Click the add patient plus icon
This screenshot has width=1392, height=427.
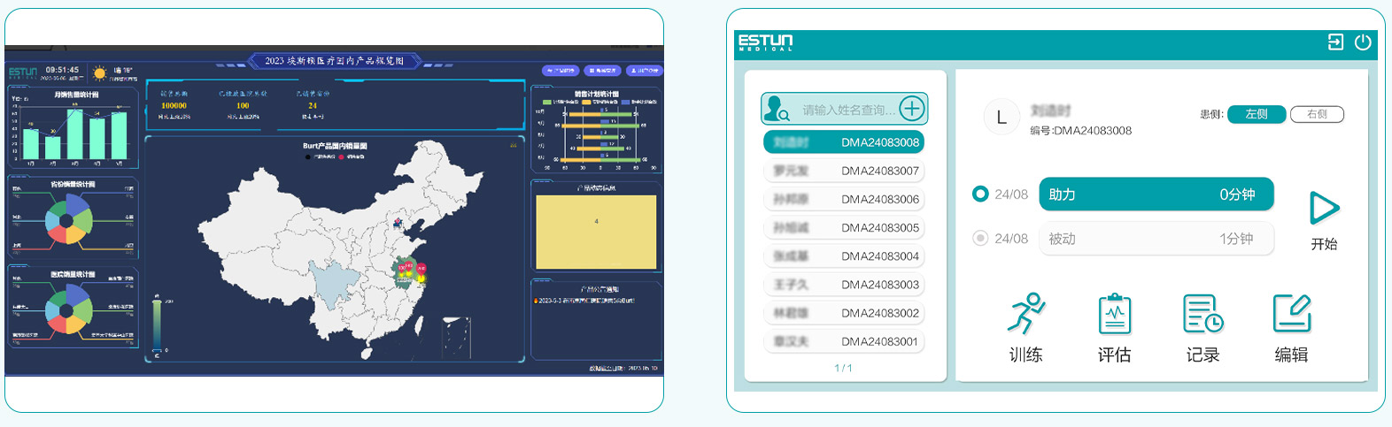tap(911, 109)
